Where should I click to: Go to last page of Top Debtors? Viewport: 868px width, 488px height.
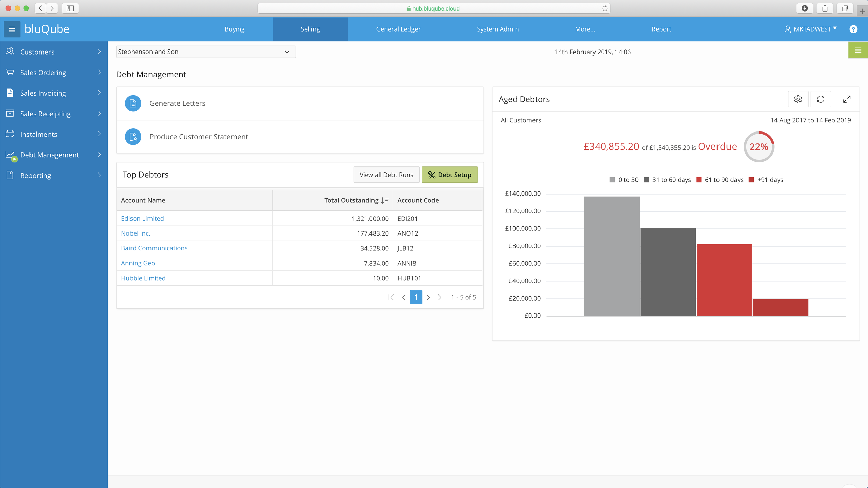click(441, 297)
